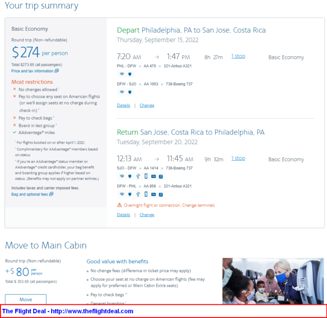Click the overnight flight warning triangle icon

point(119,205)
